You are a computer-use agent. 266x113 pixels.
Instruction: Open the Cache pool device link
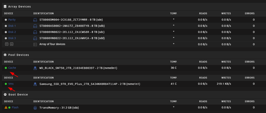coord(12,68)
